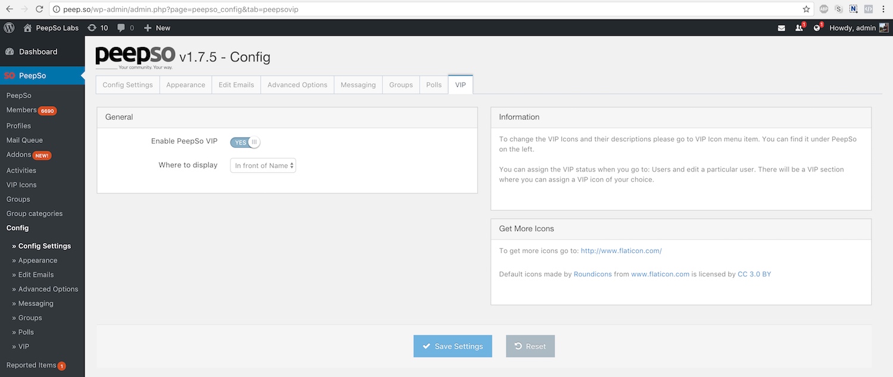Switch to the Config Settings tab
Screen dimensions: 893x377
pyautogui.click(x=128, y=85)
